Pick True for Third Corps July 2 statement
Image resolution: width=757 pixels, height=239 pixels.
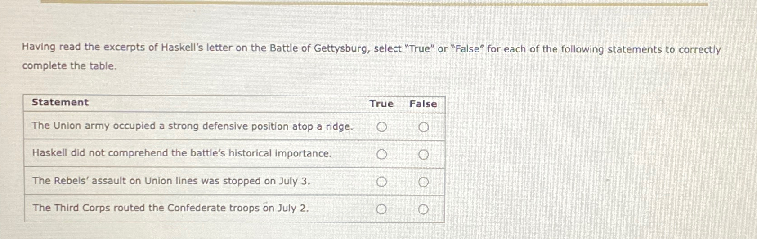point(381,209)
